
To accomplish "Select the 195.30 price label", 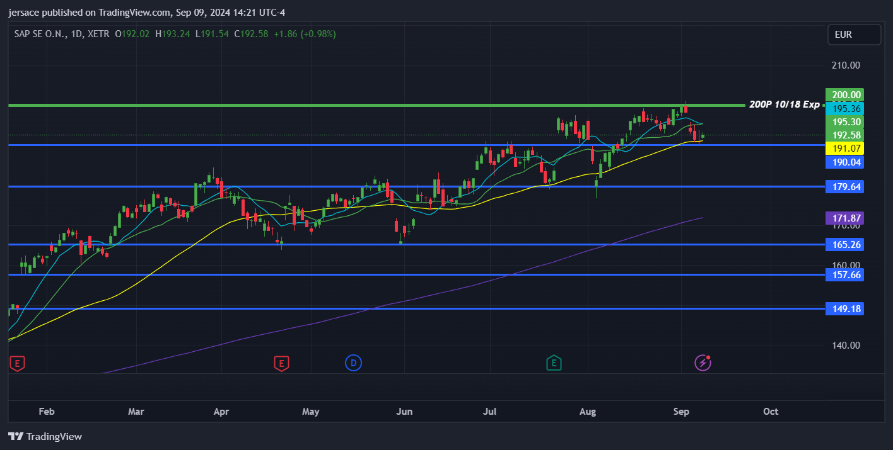I will pos(844,122).
